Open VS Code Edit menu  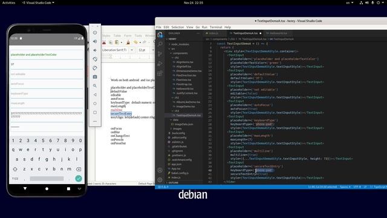pos(166,27)
